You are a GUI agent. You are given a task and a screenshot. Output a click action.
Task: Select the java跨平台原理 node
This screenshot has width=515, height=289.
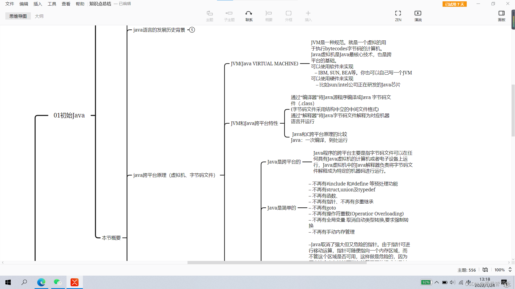point(174,175)
